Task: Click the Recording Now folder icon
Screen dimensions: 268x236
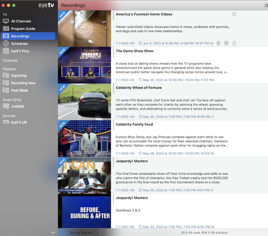Action: coord(6,83)
